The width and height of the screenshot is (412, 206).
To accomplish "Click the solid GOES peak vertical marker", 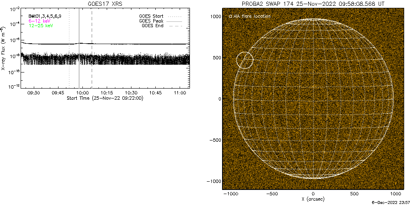I will [79, 48].
